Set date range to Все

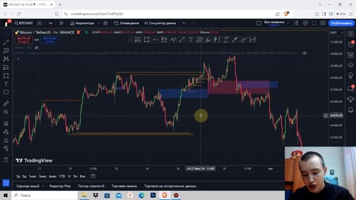click(82, 176)
